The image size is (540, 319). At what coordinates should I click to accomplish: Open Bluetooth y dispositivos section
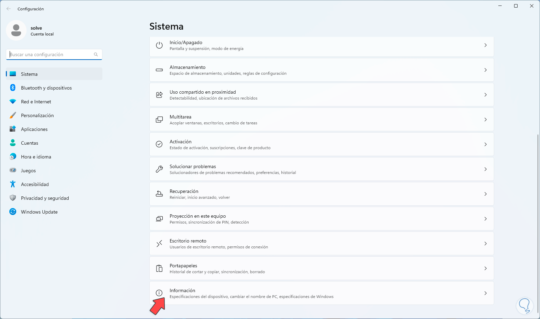[54, 88]
